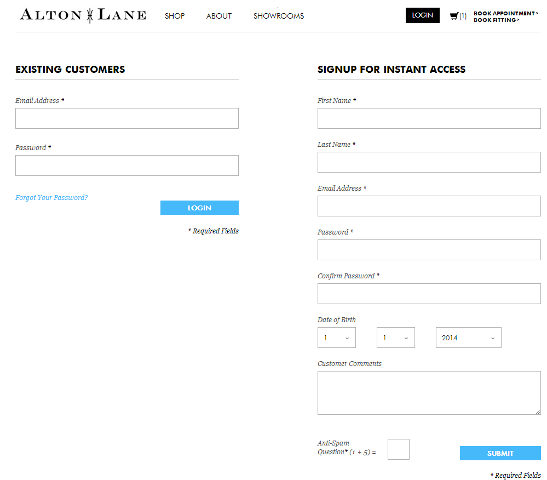The width and height of the screenshot is (547, 480).
Task: Click the Anti-Spam answer box
Action: click(399, 449)
